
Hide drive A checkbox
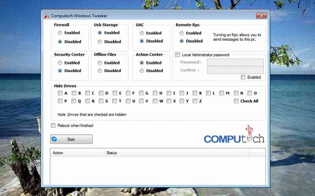[x=60, y=93]
